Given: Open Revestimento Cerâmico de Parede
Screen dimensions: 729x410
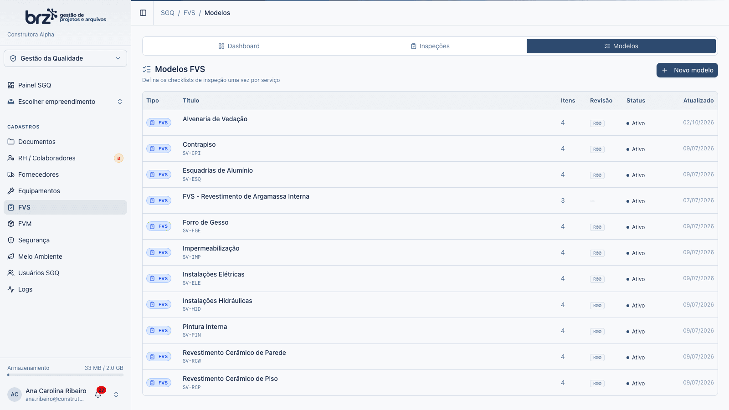Looking at the screenshot, I should tap(430, 357).
